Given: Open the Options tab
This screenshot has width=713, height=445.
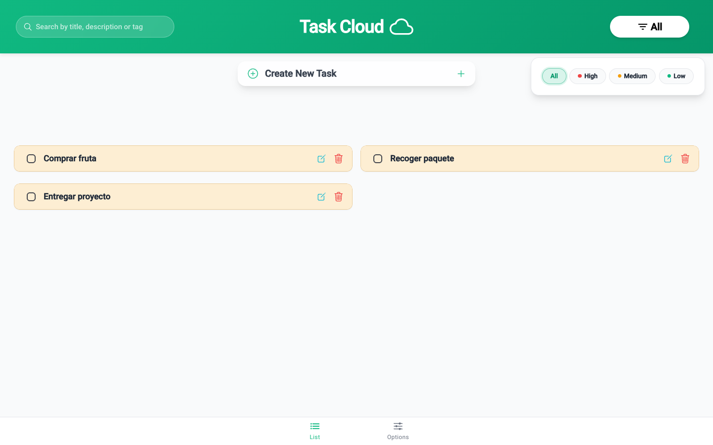Looking at the screenshot, I should (398, 431).
